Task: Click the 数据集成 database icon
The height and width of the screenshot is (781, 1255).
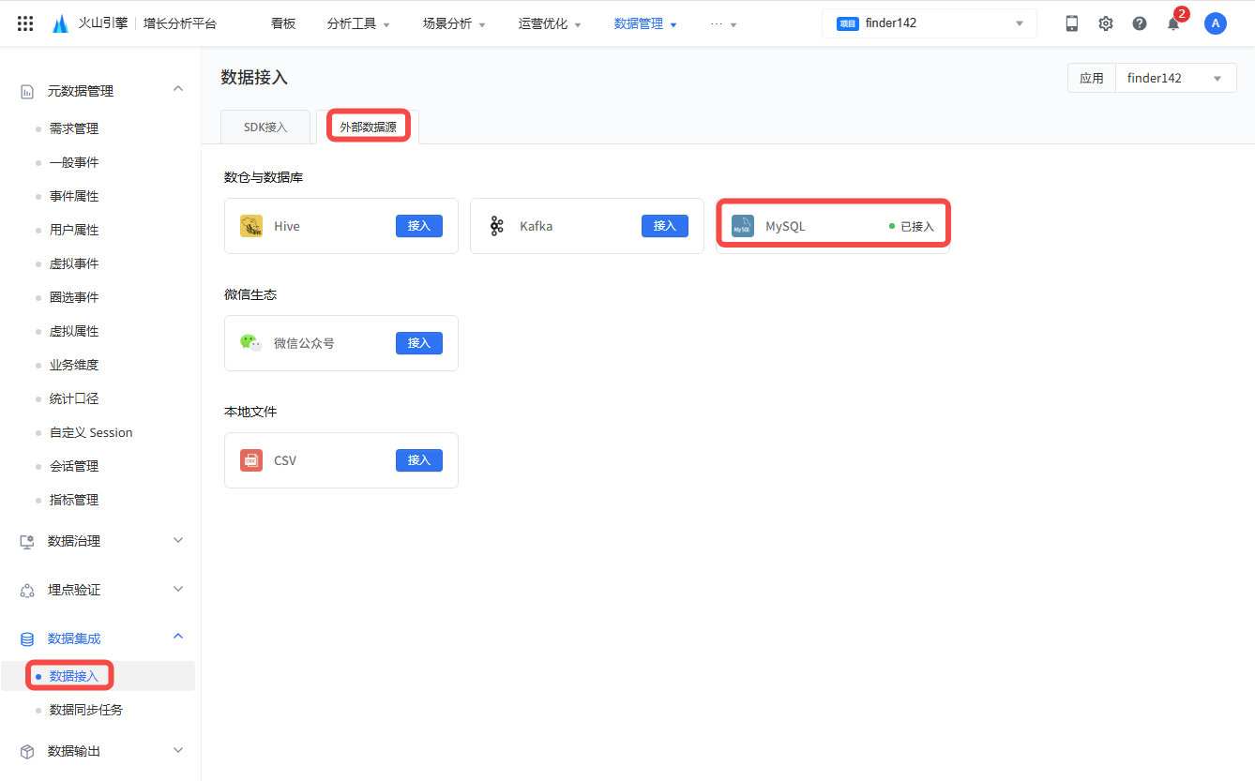Action: coord(27,638)
